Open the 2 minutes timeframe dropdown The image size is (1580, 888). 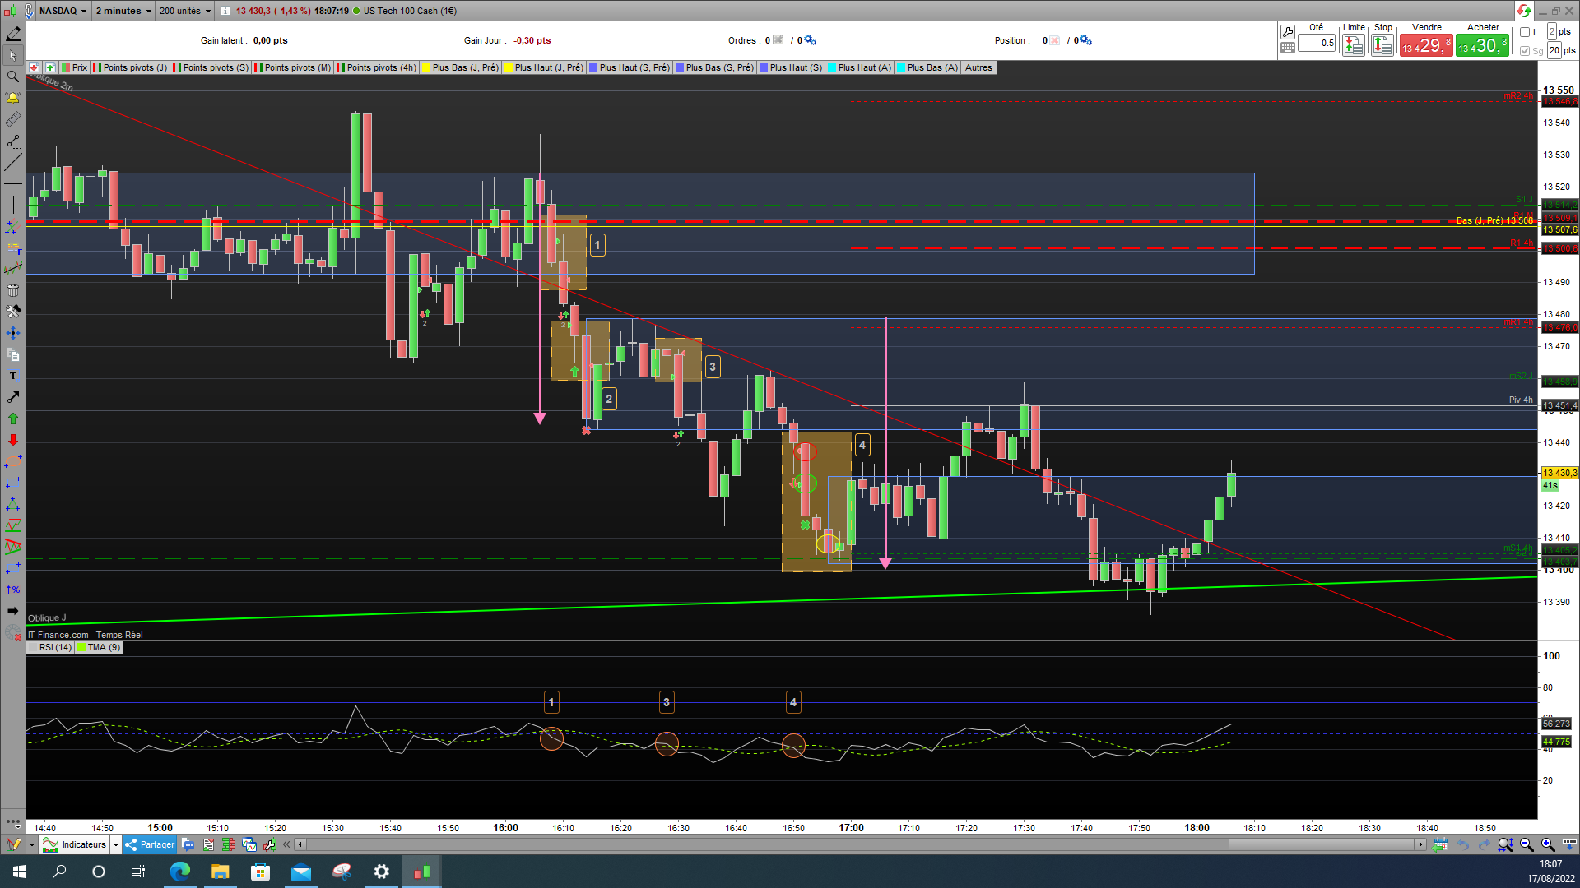(123, 11)
